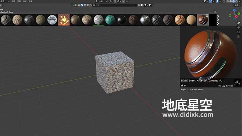
Task: Toggle the asset bar eye icon
Action: click(x=139, y=5)
